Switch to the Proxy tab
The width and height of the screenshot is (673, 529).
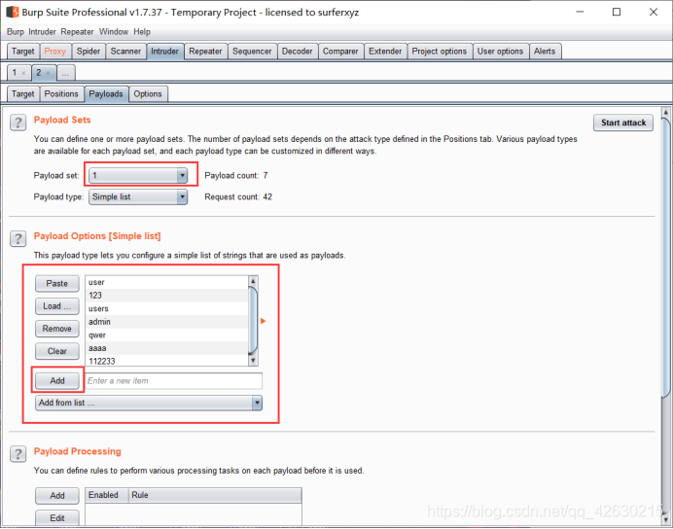click(x=55, y=52)
